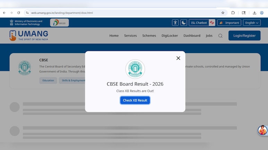Screen dimensions: 268x150
Task: Click the red sign-language icon beside ISL Chatbot
Action: pos(212,23)
